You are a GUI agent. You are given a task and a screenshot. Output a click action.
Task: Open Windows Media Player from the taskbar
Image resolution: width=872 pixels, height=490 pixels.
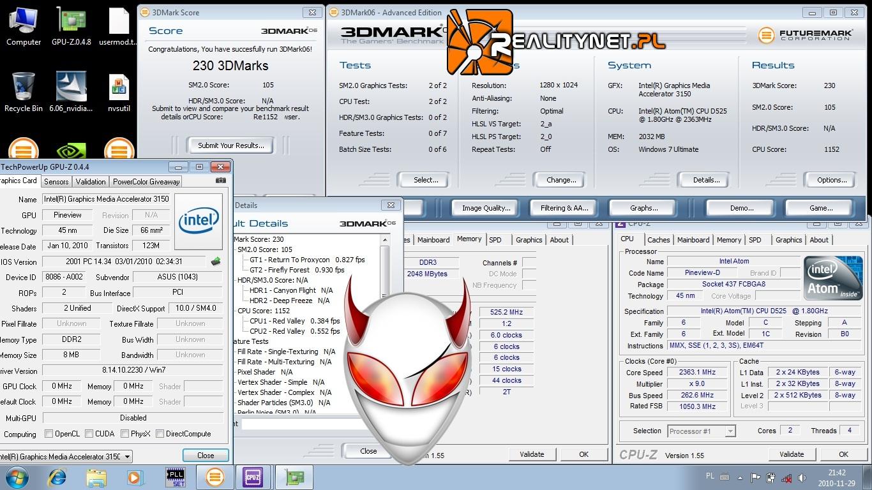[135, 477]
